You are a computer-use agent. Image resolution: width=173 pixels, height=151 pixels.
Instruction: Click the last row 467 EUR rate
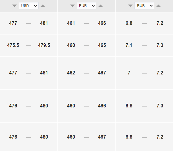(x=102, y=137)
